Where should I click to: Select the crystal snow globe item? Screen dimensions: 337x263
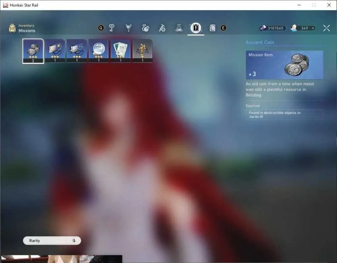pos(99,51)
